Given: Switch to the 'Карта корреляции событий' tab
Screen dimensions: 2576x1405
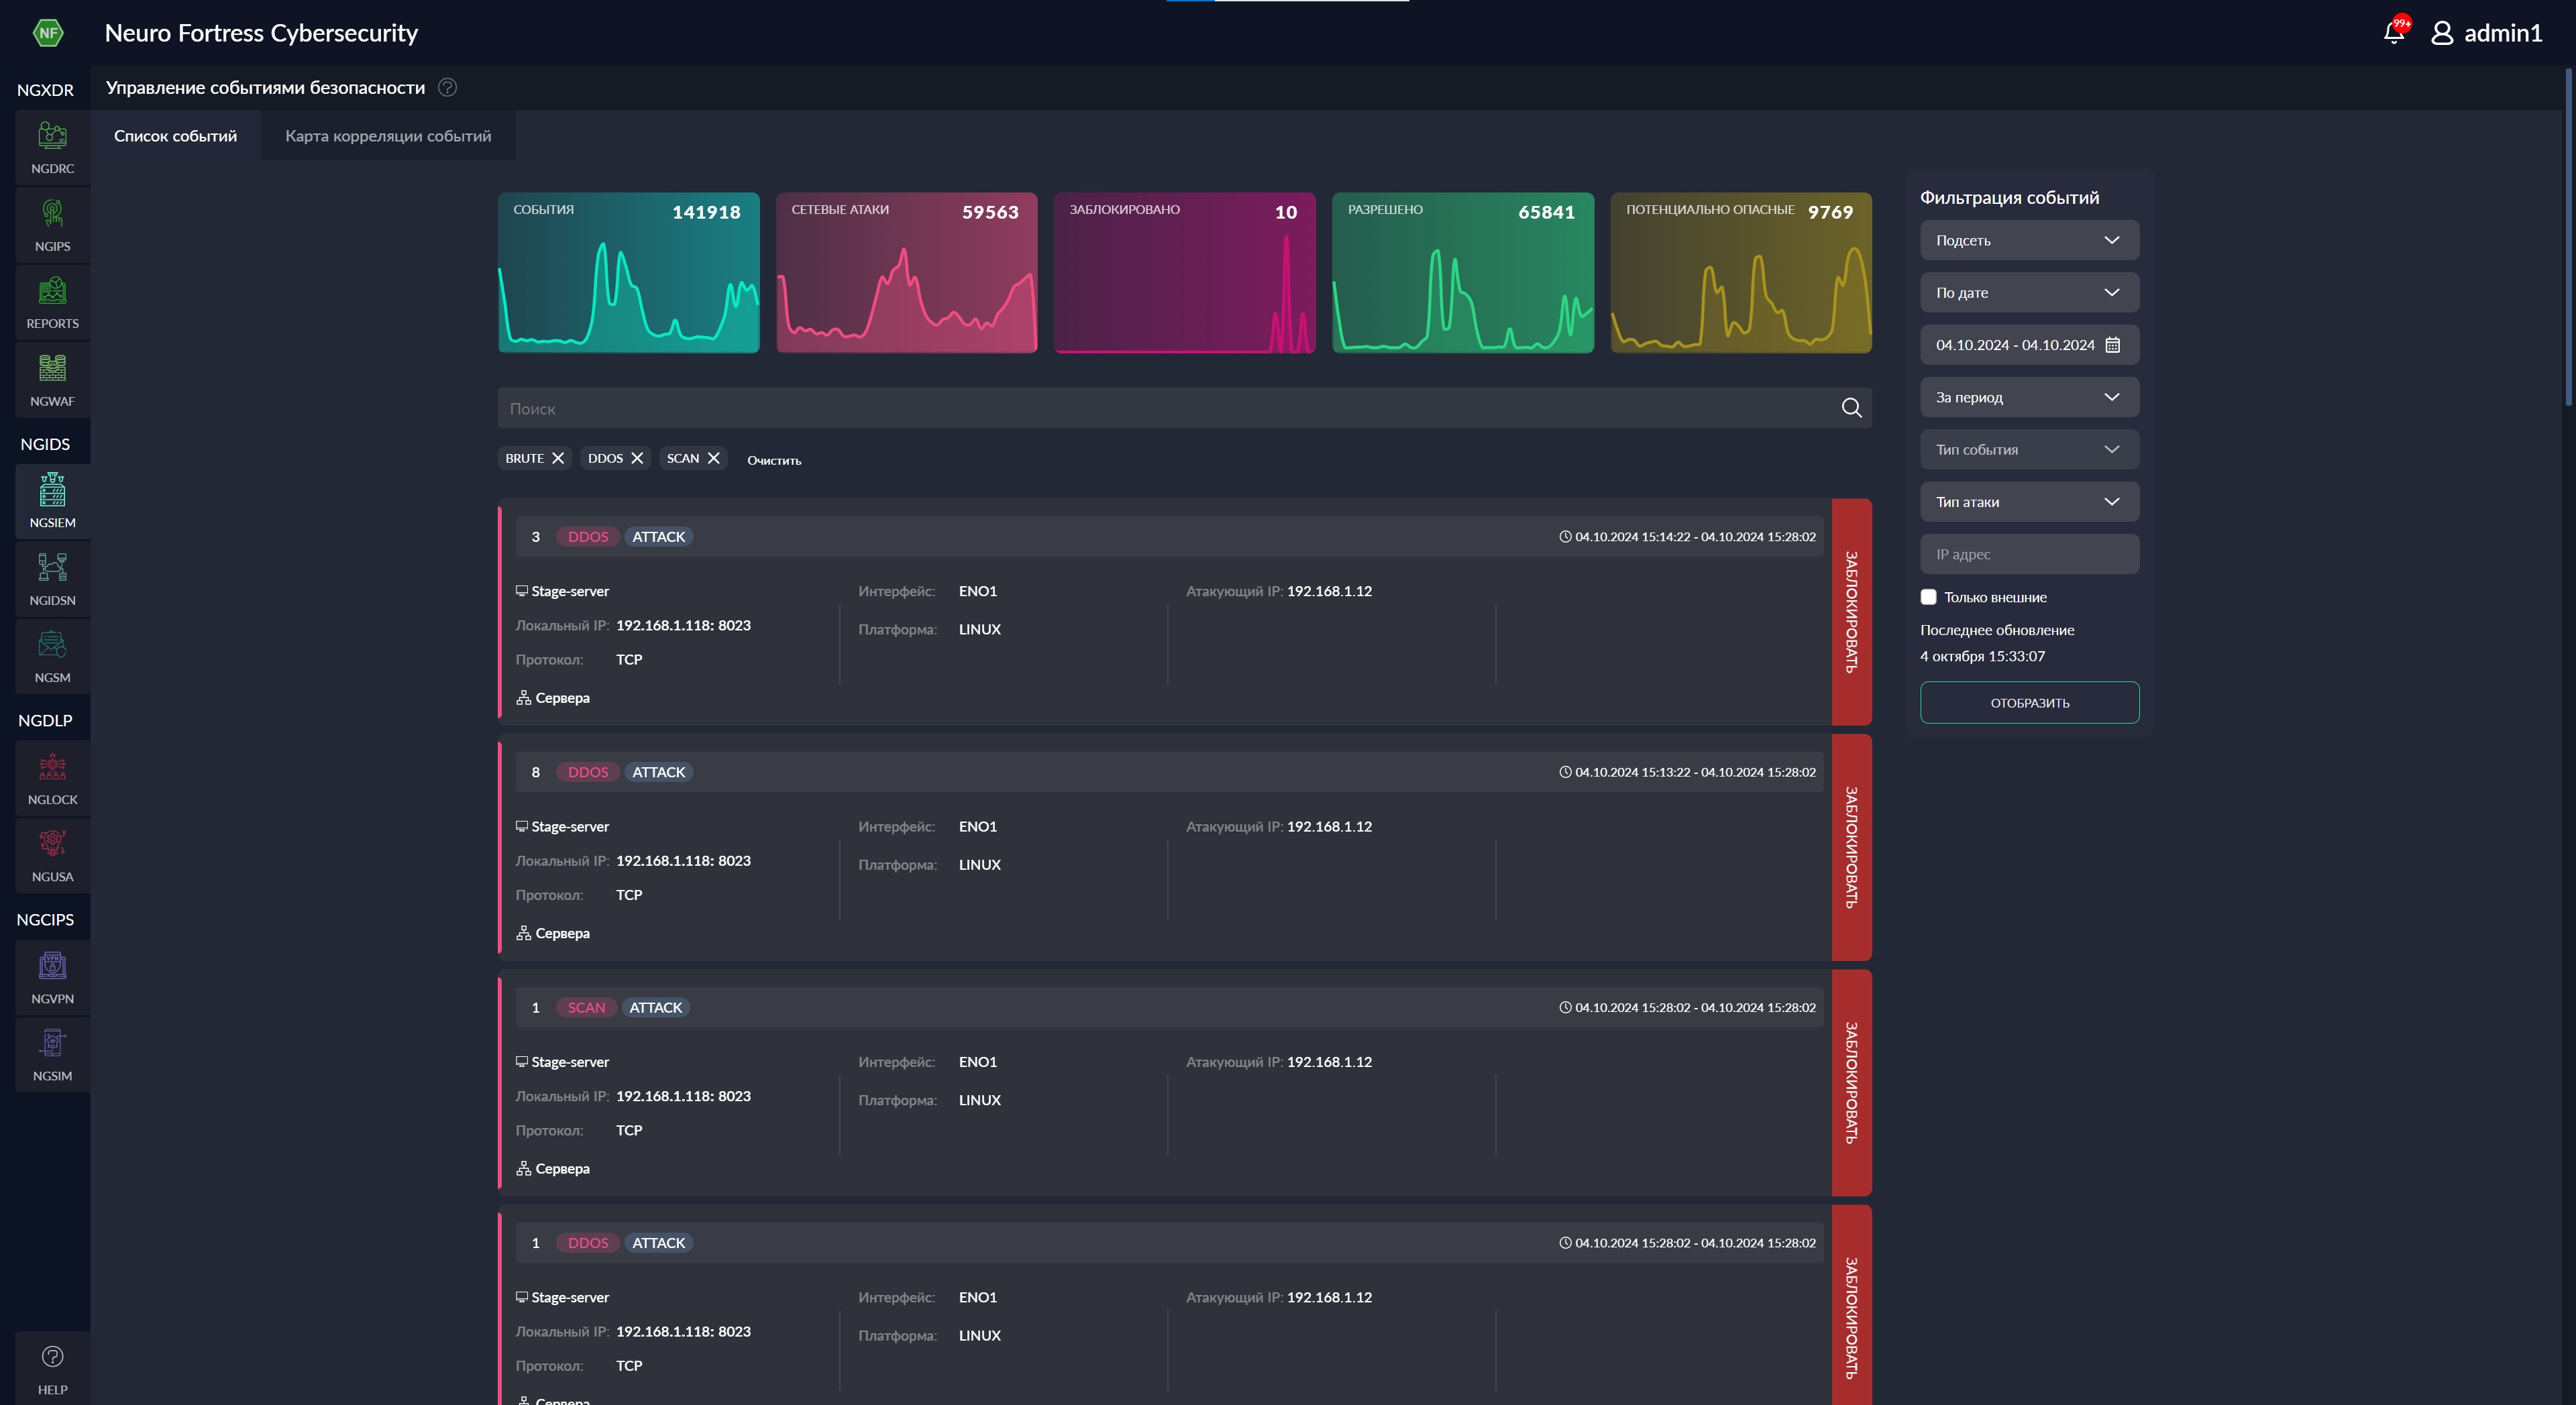Looking at the screenshot, I should point(387,135).
